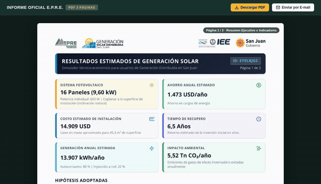
Task: Click the sun icon in Sistema Fotovoltaico card
Action: point(152,85)
